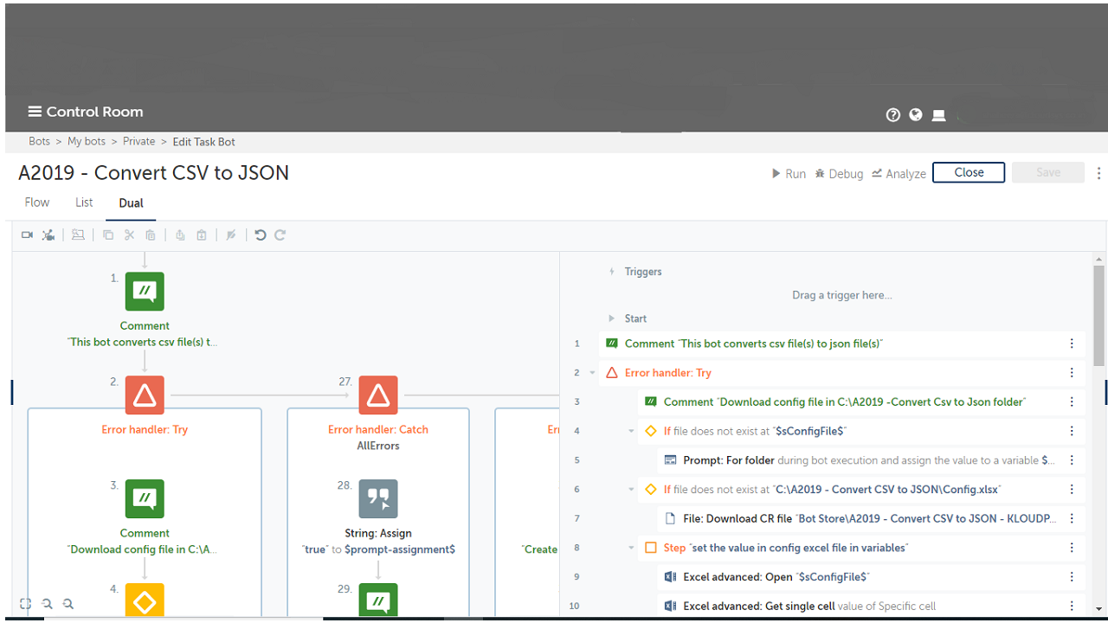Switch to the Flow view tab
Viewport: 1108px width, 623px height.
pyautogui.click(x=37, y=202)
